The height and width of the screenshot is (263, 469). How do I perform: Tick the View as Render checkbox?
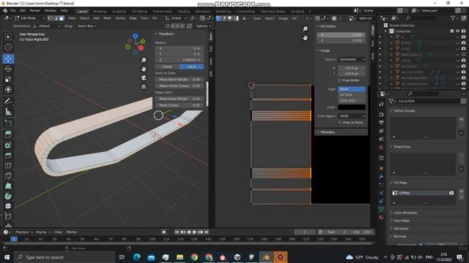[x=340, y=122]
